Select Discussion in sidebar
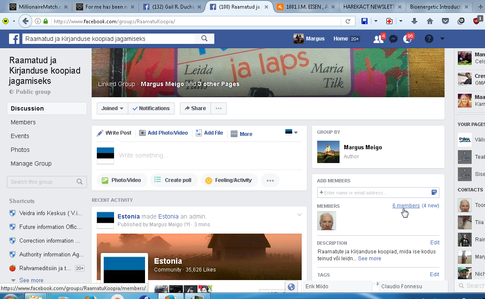 click(x=47, y=108)
